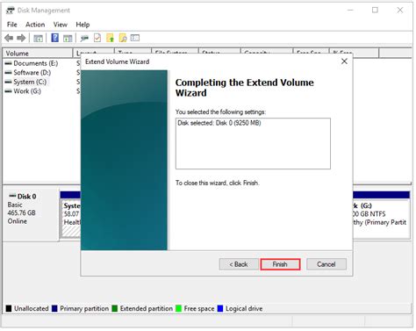Cancel the Extend Volume Wizard
This screenshot has width=416, height=331.
click(x=326, y=264)
